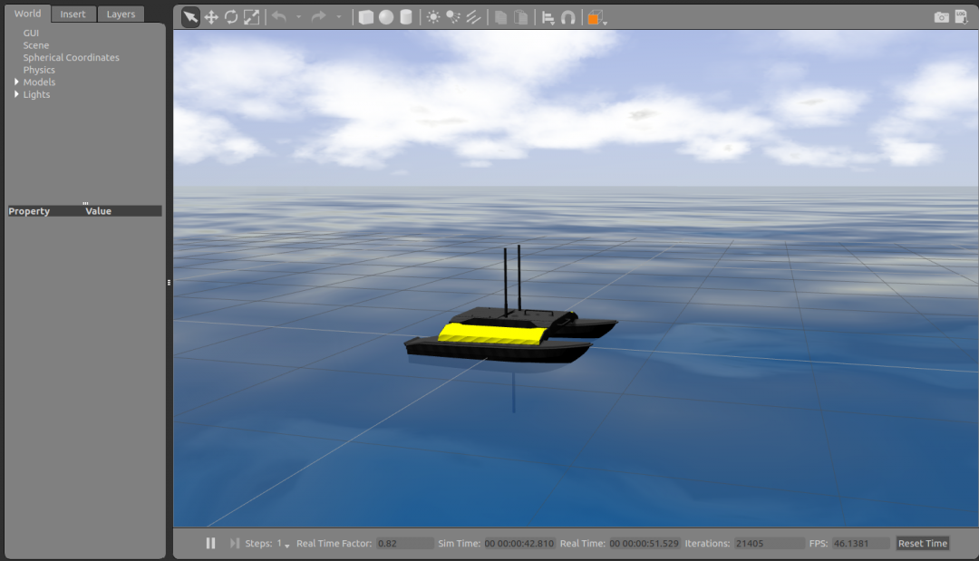Insert a box shape
This screenshot has width=979, height=561.
point(366,17)
